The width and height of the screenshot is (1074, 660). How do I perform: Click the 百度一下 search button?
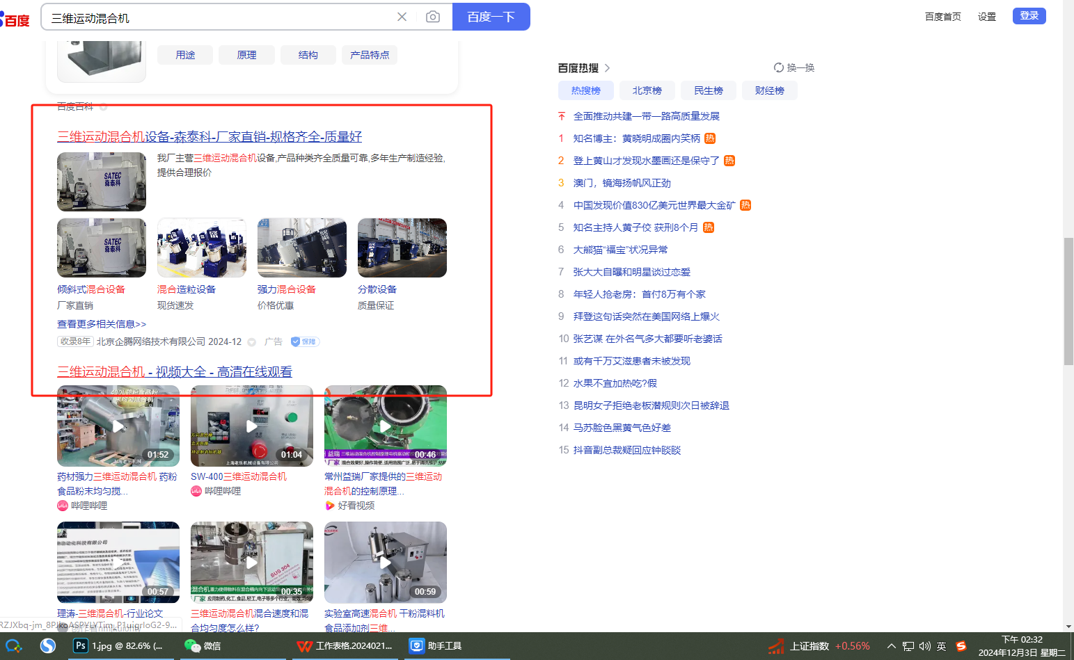coord(491,17)
